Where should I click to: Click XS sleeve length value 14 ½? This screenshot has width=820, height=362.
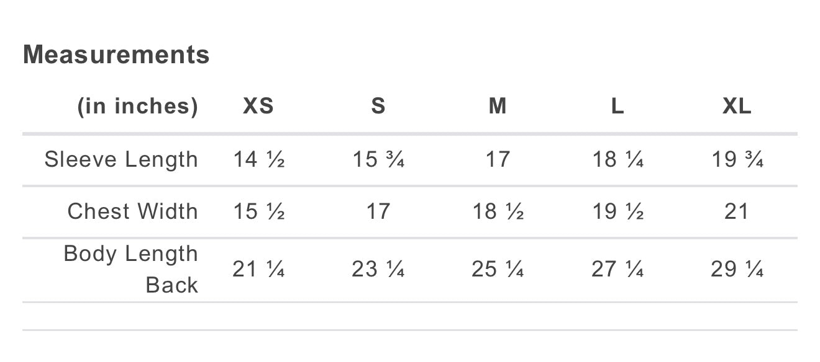pos(259,160)
